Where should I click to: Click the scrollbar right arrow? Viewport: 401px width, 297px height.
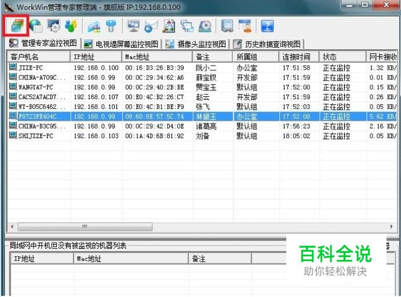[391, 227]
